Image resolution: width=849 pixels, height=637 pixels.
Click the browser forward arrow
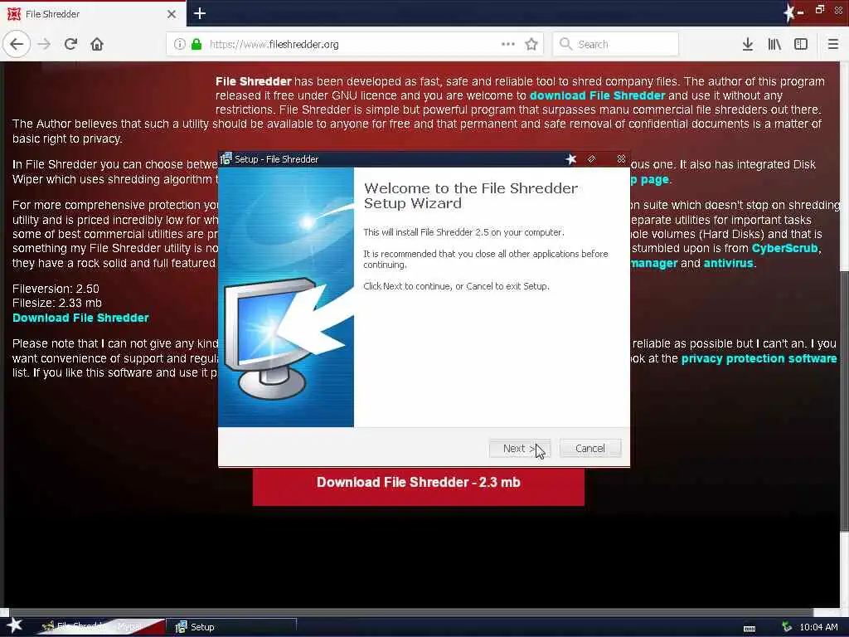click(x=45, y=44)
